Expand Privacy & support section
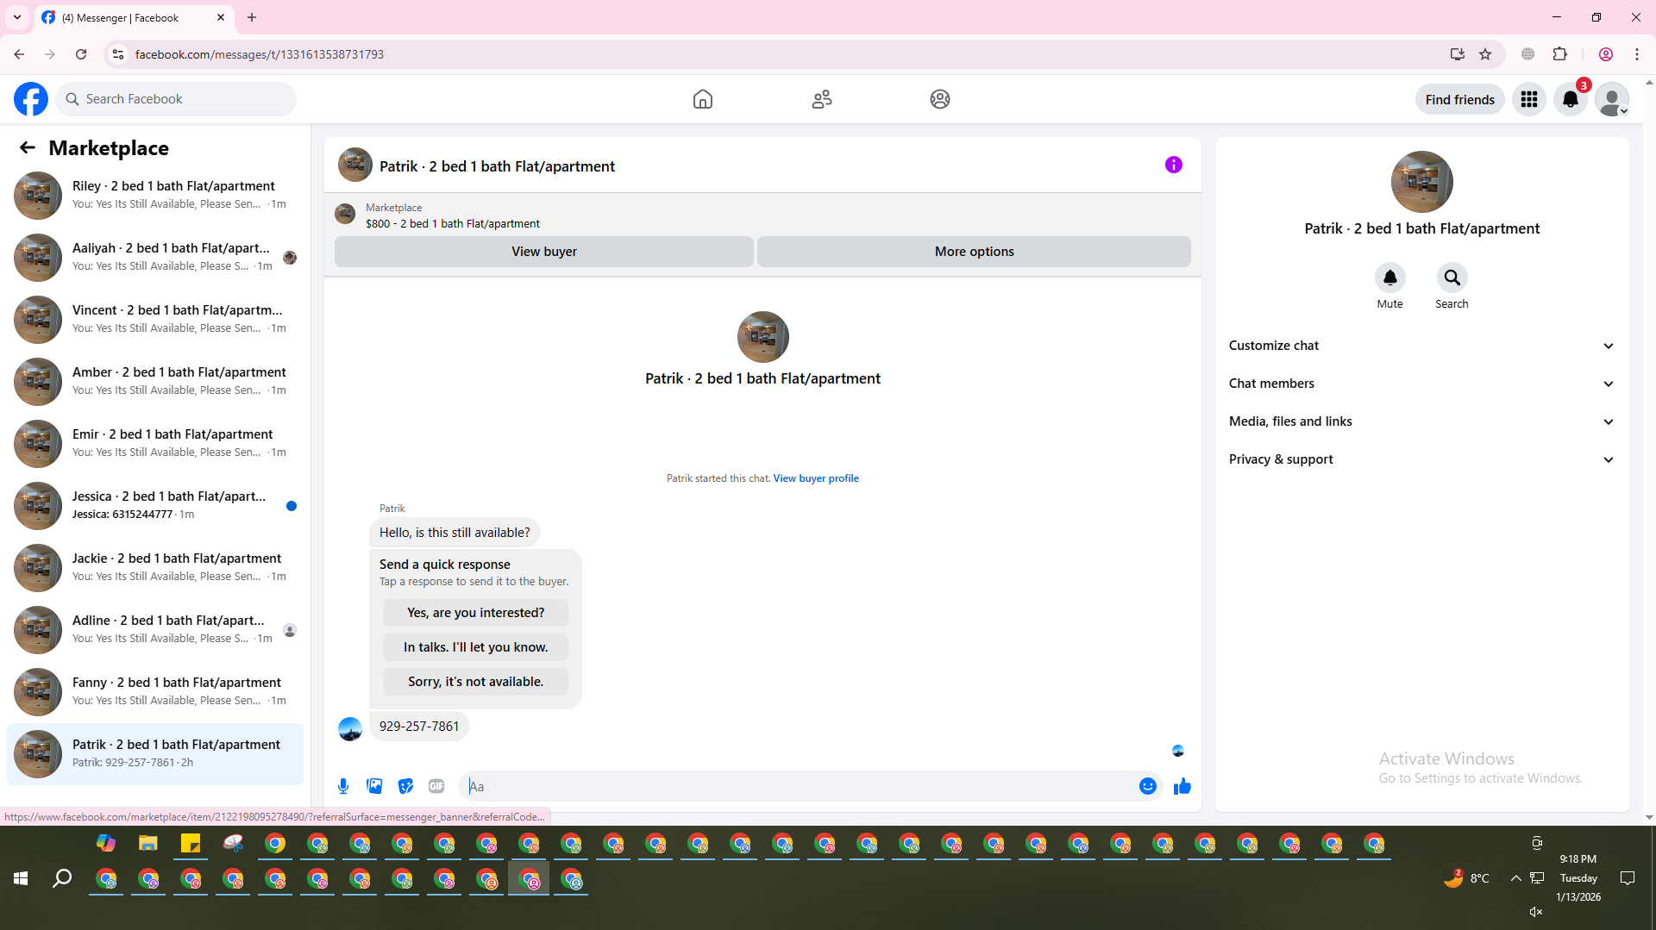This screenshot has height=930, width=1656. pyautogui.click(x=1421, y=459)
